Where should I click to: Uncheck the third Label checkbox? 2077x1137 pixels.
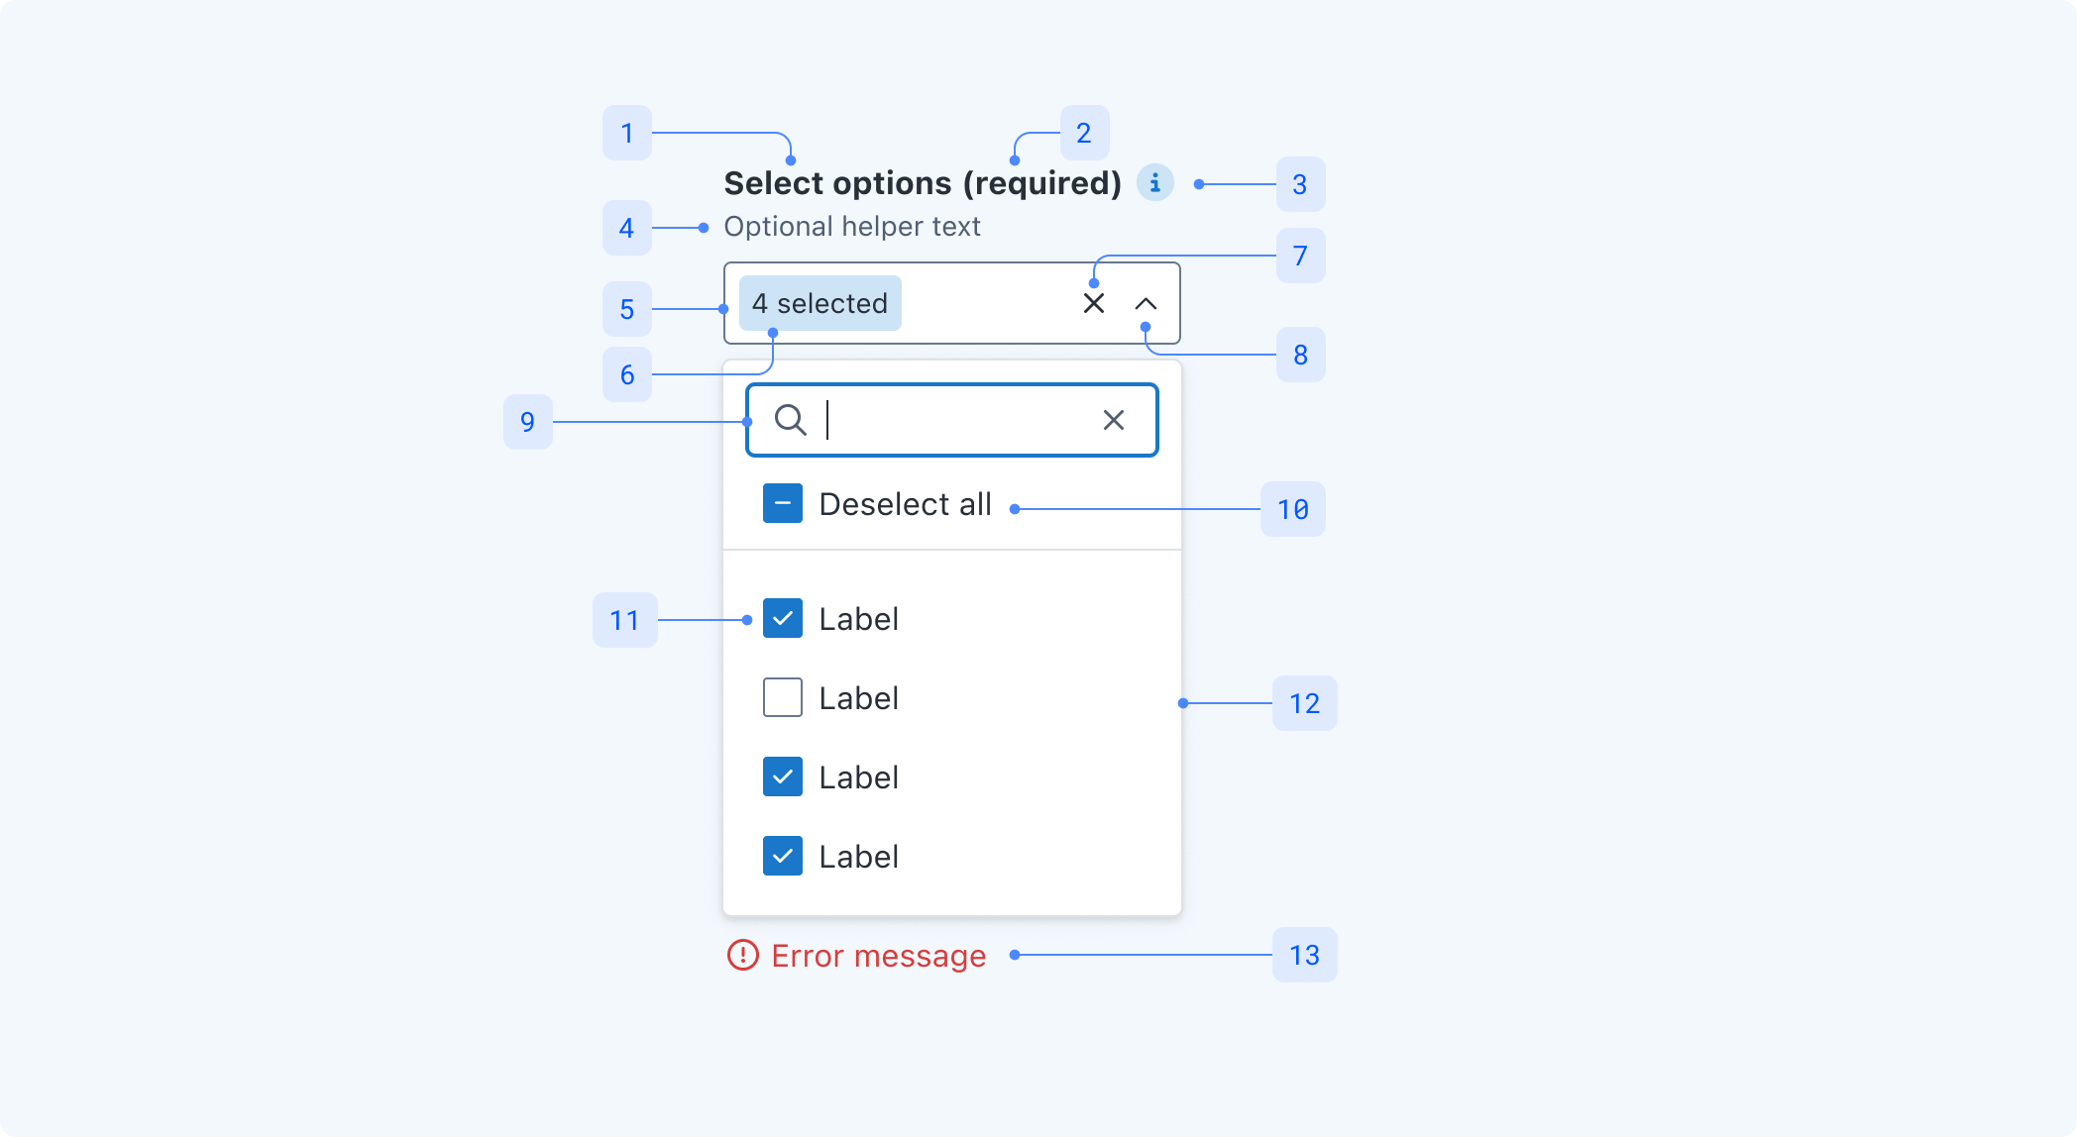(783, 776)
